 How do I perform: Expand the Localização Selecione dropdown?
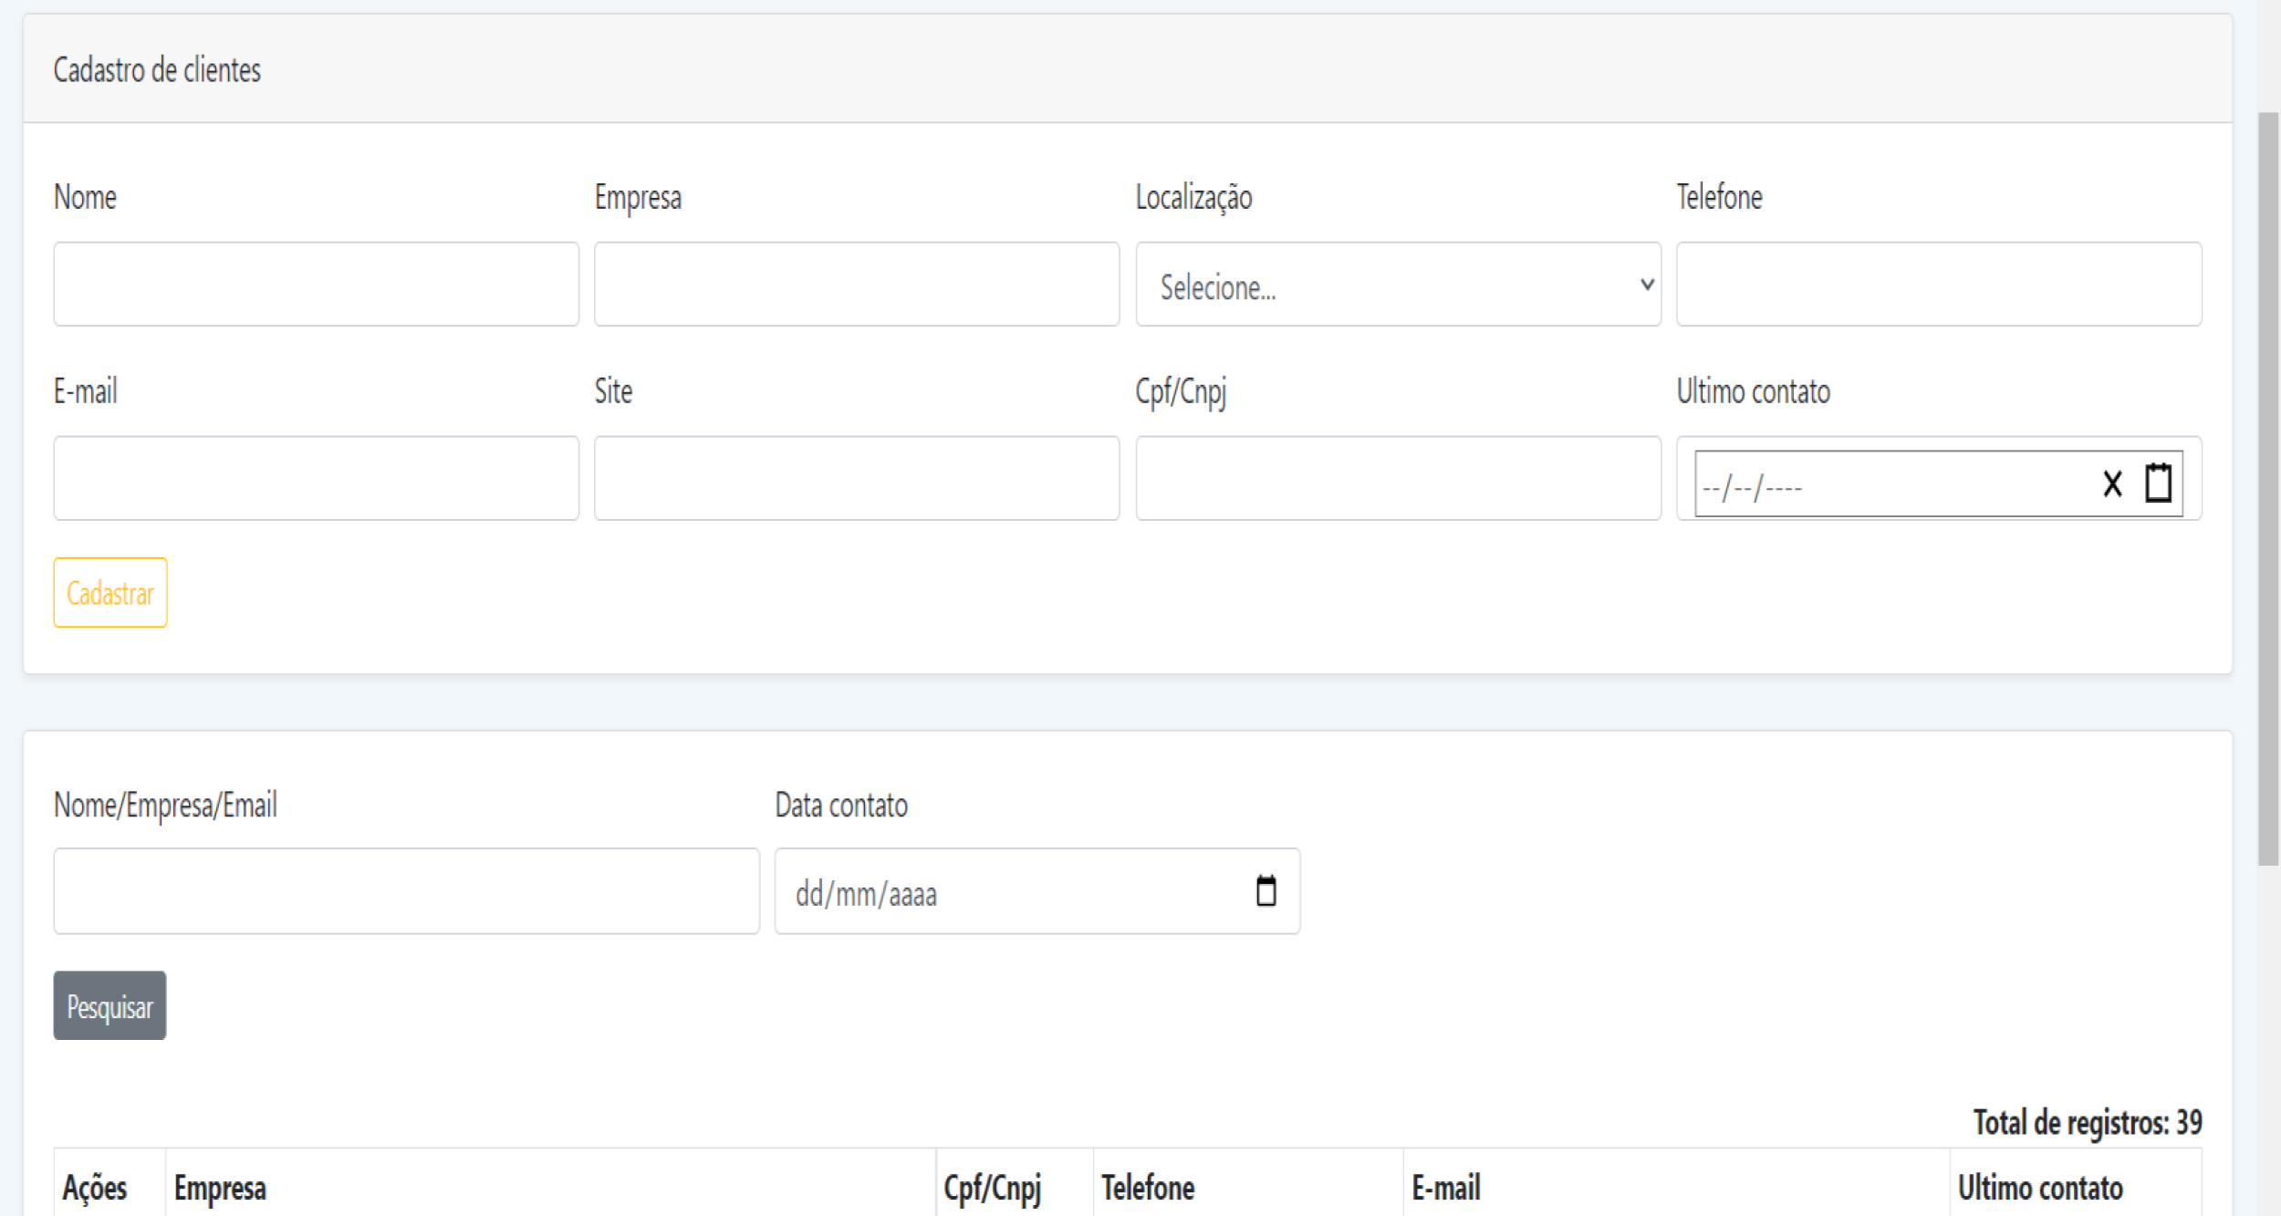point(1397,285)
